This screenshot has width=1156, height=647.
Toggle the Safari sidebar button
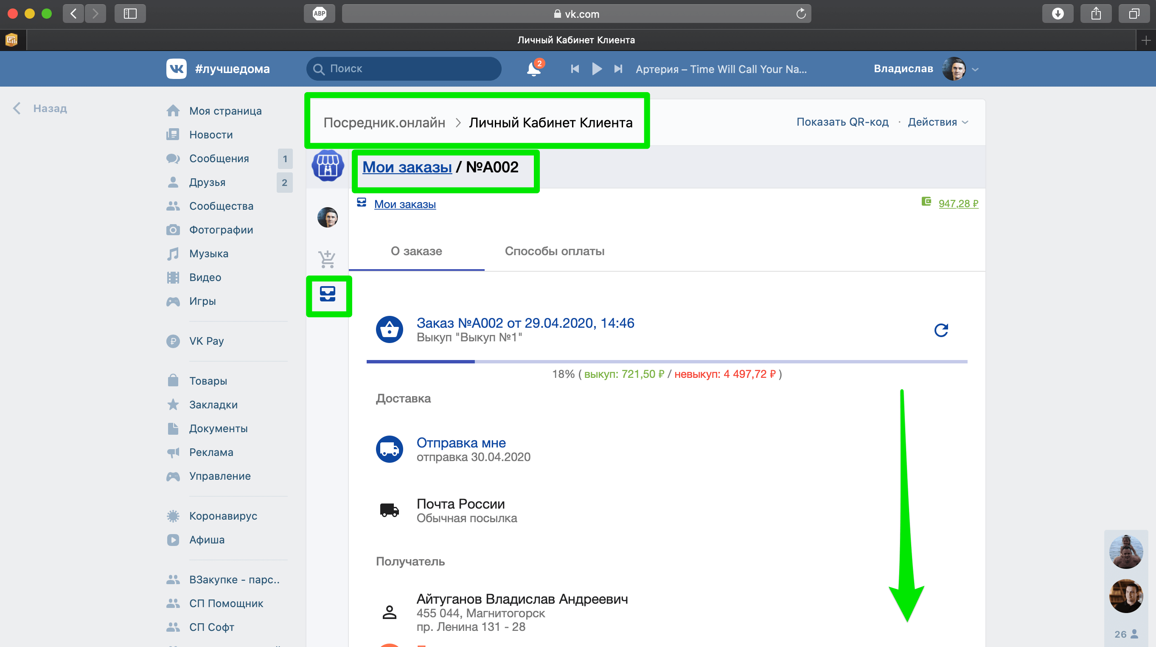click(x=130, y=14)
